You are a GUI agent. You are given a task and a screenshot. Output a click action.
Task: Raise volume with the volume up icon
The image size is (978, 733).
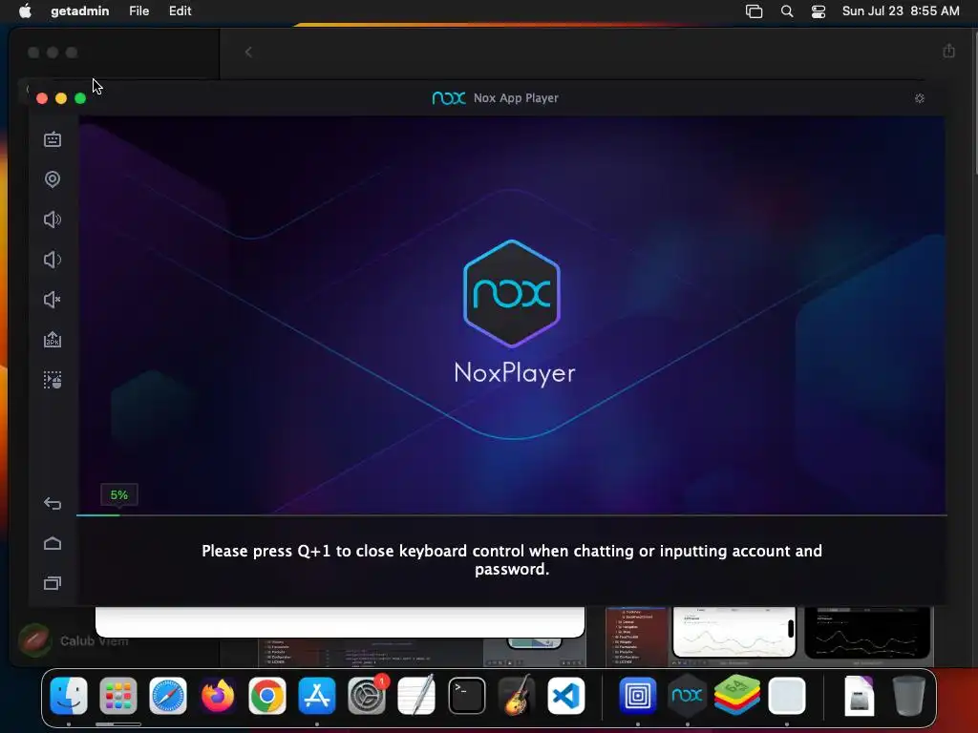[53, 220]
